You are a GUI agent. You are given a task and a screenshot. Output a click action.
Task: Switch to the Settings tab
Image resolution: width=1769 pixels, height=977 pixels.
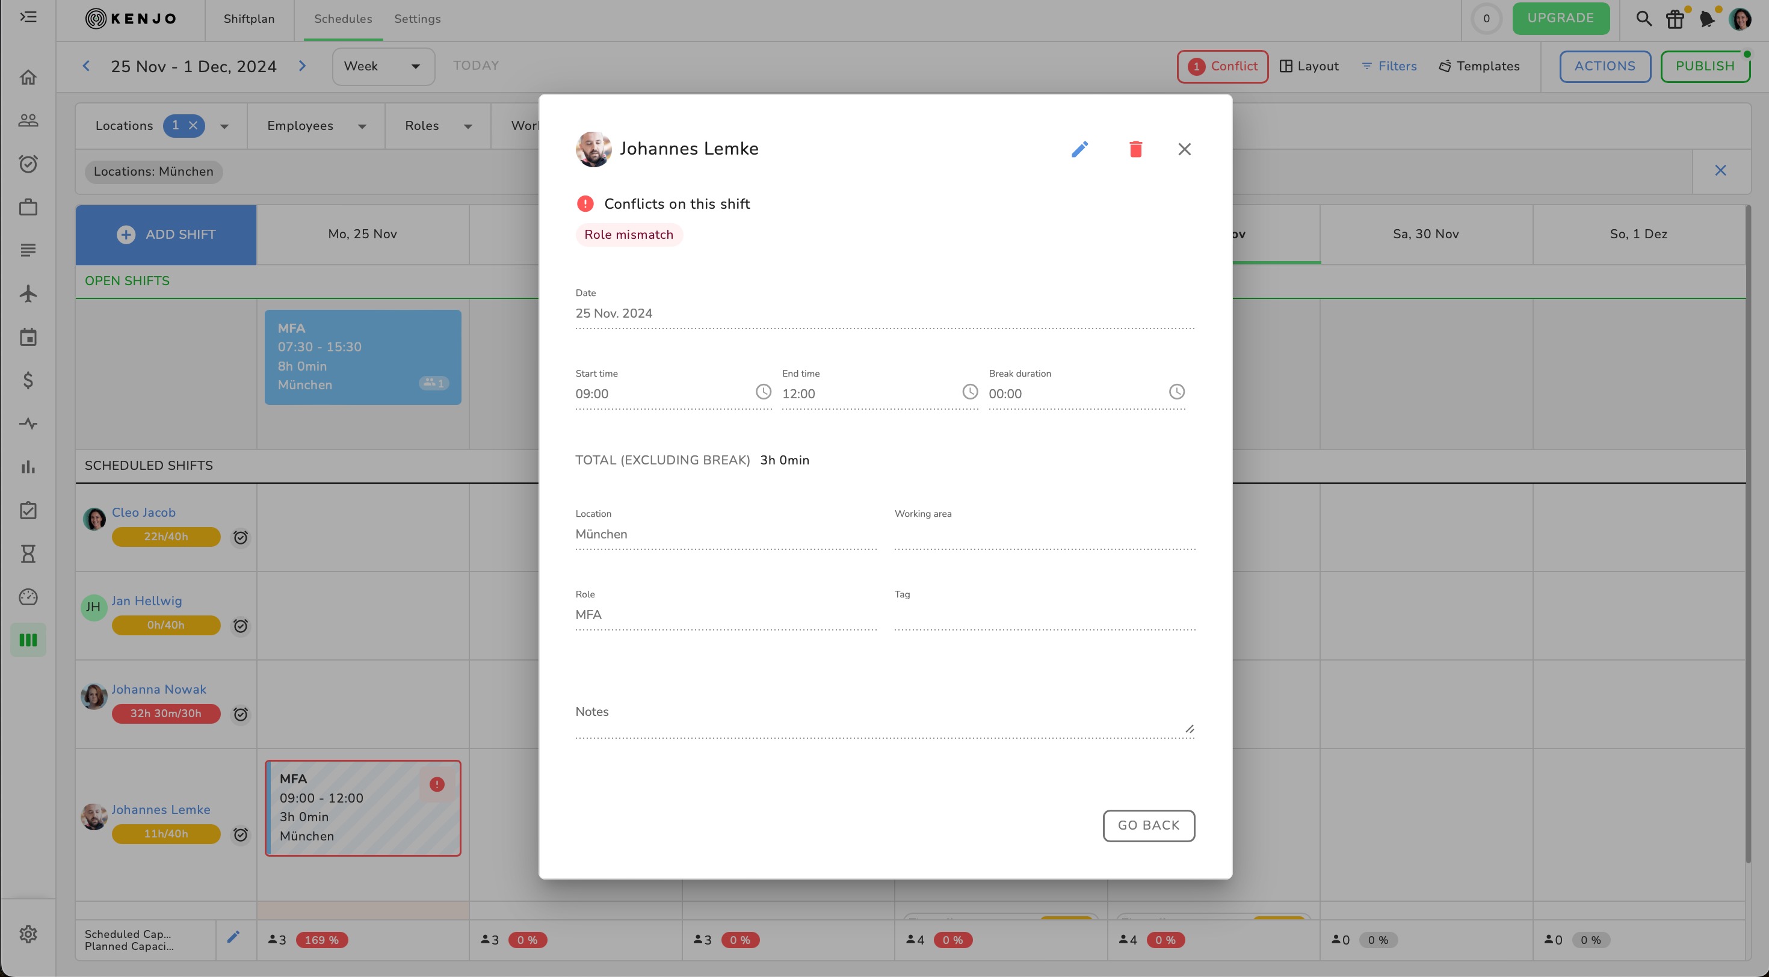pos(417,19)
